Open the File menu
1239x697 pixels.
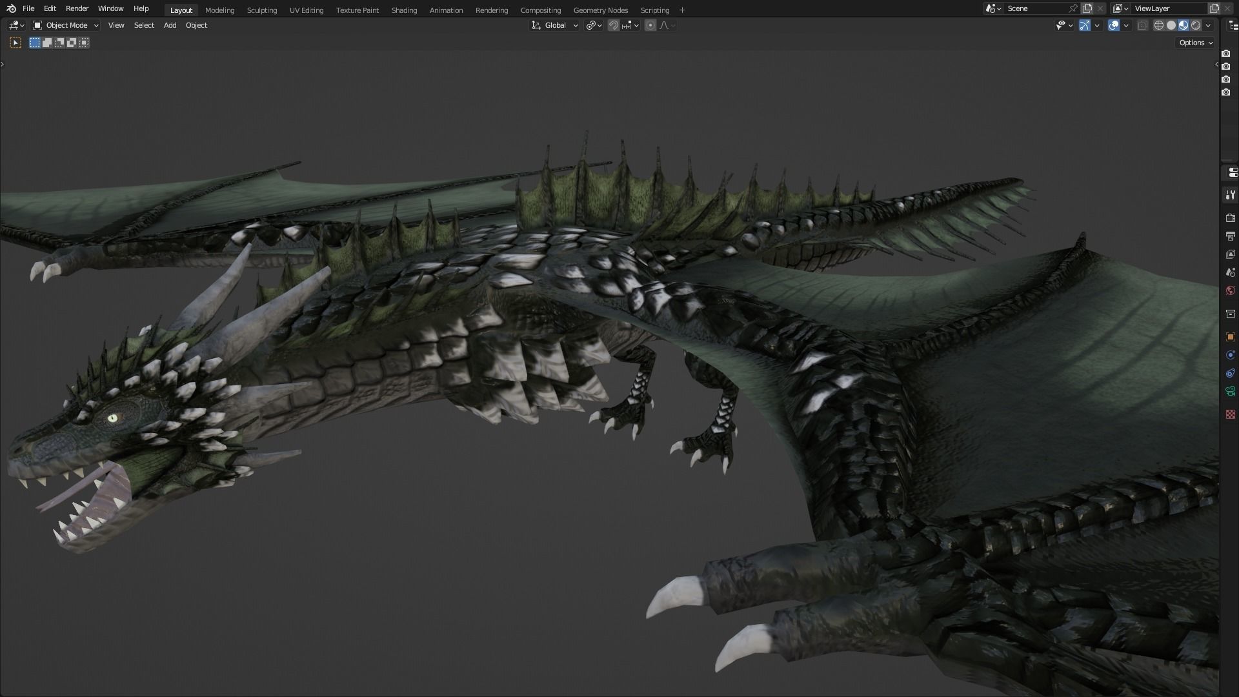click(28, 8)
